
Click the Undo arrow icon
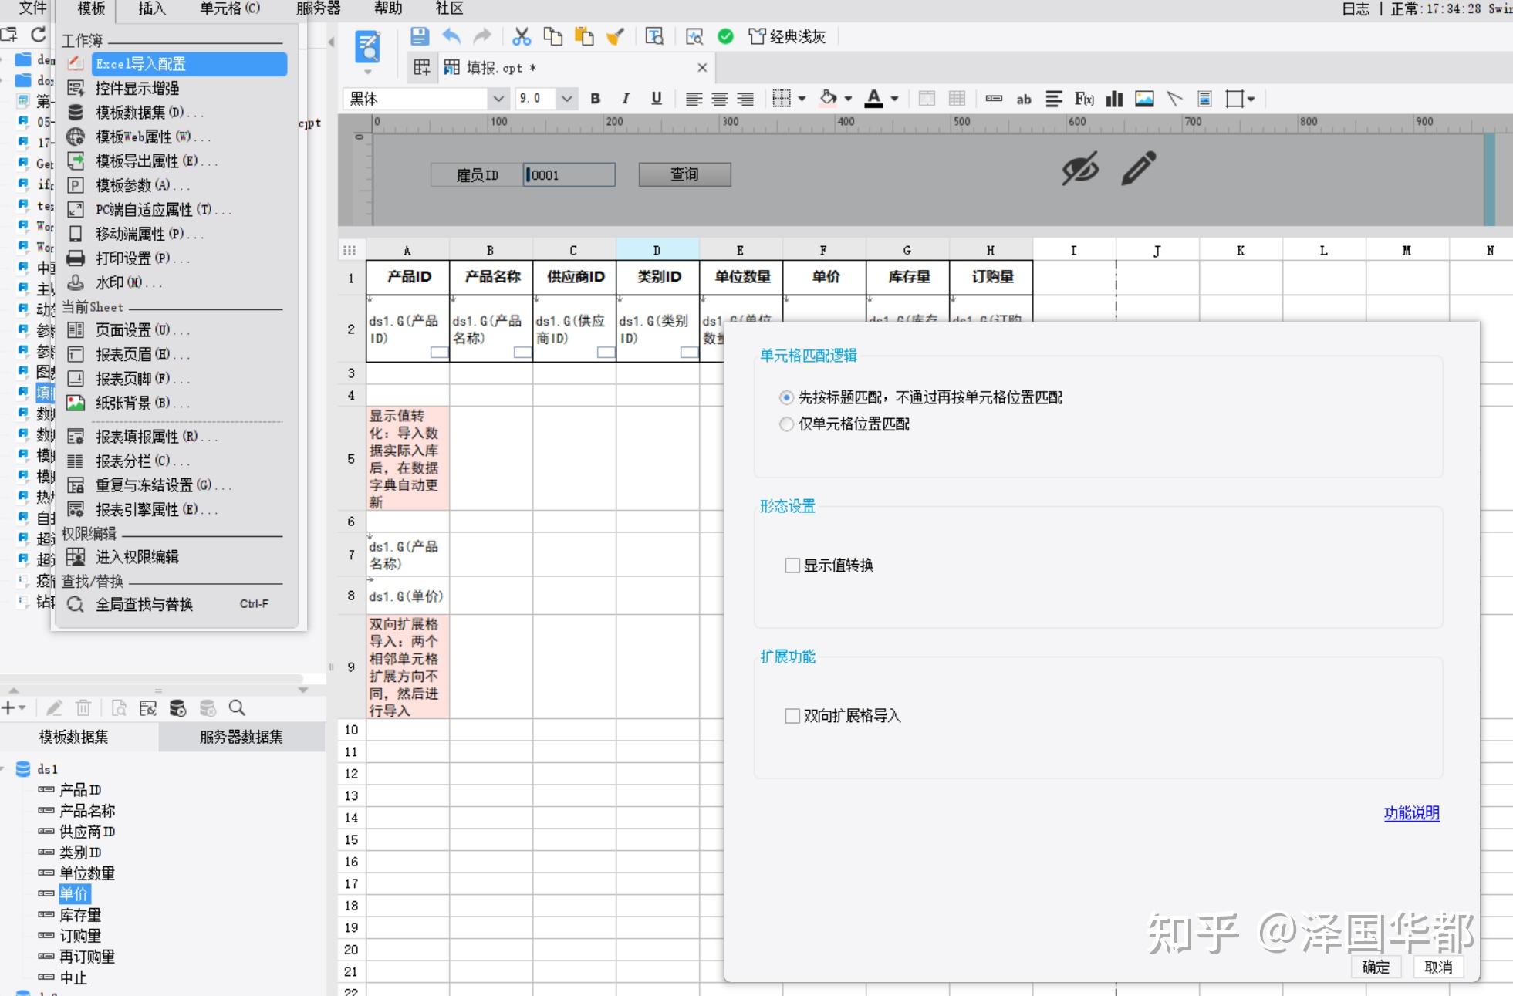[x=451, y=36]
